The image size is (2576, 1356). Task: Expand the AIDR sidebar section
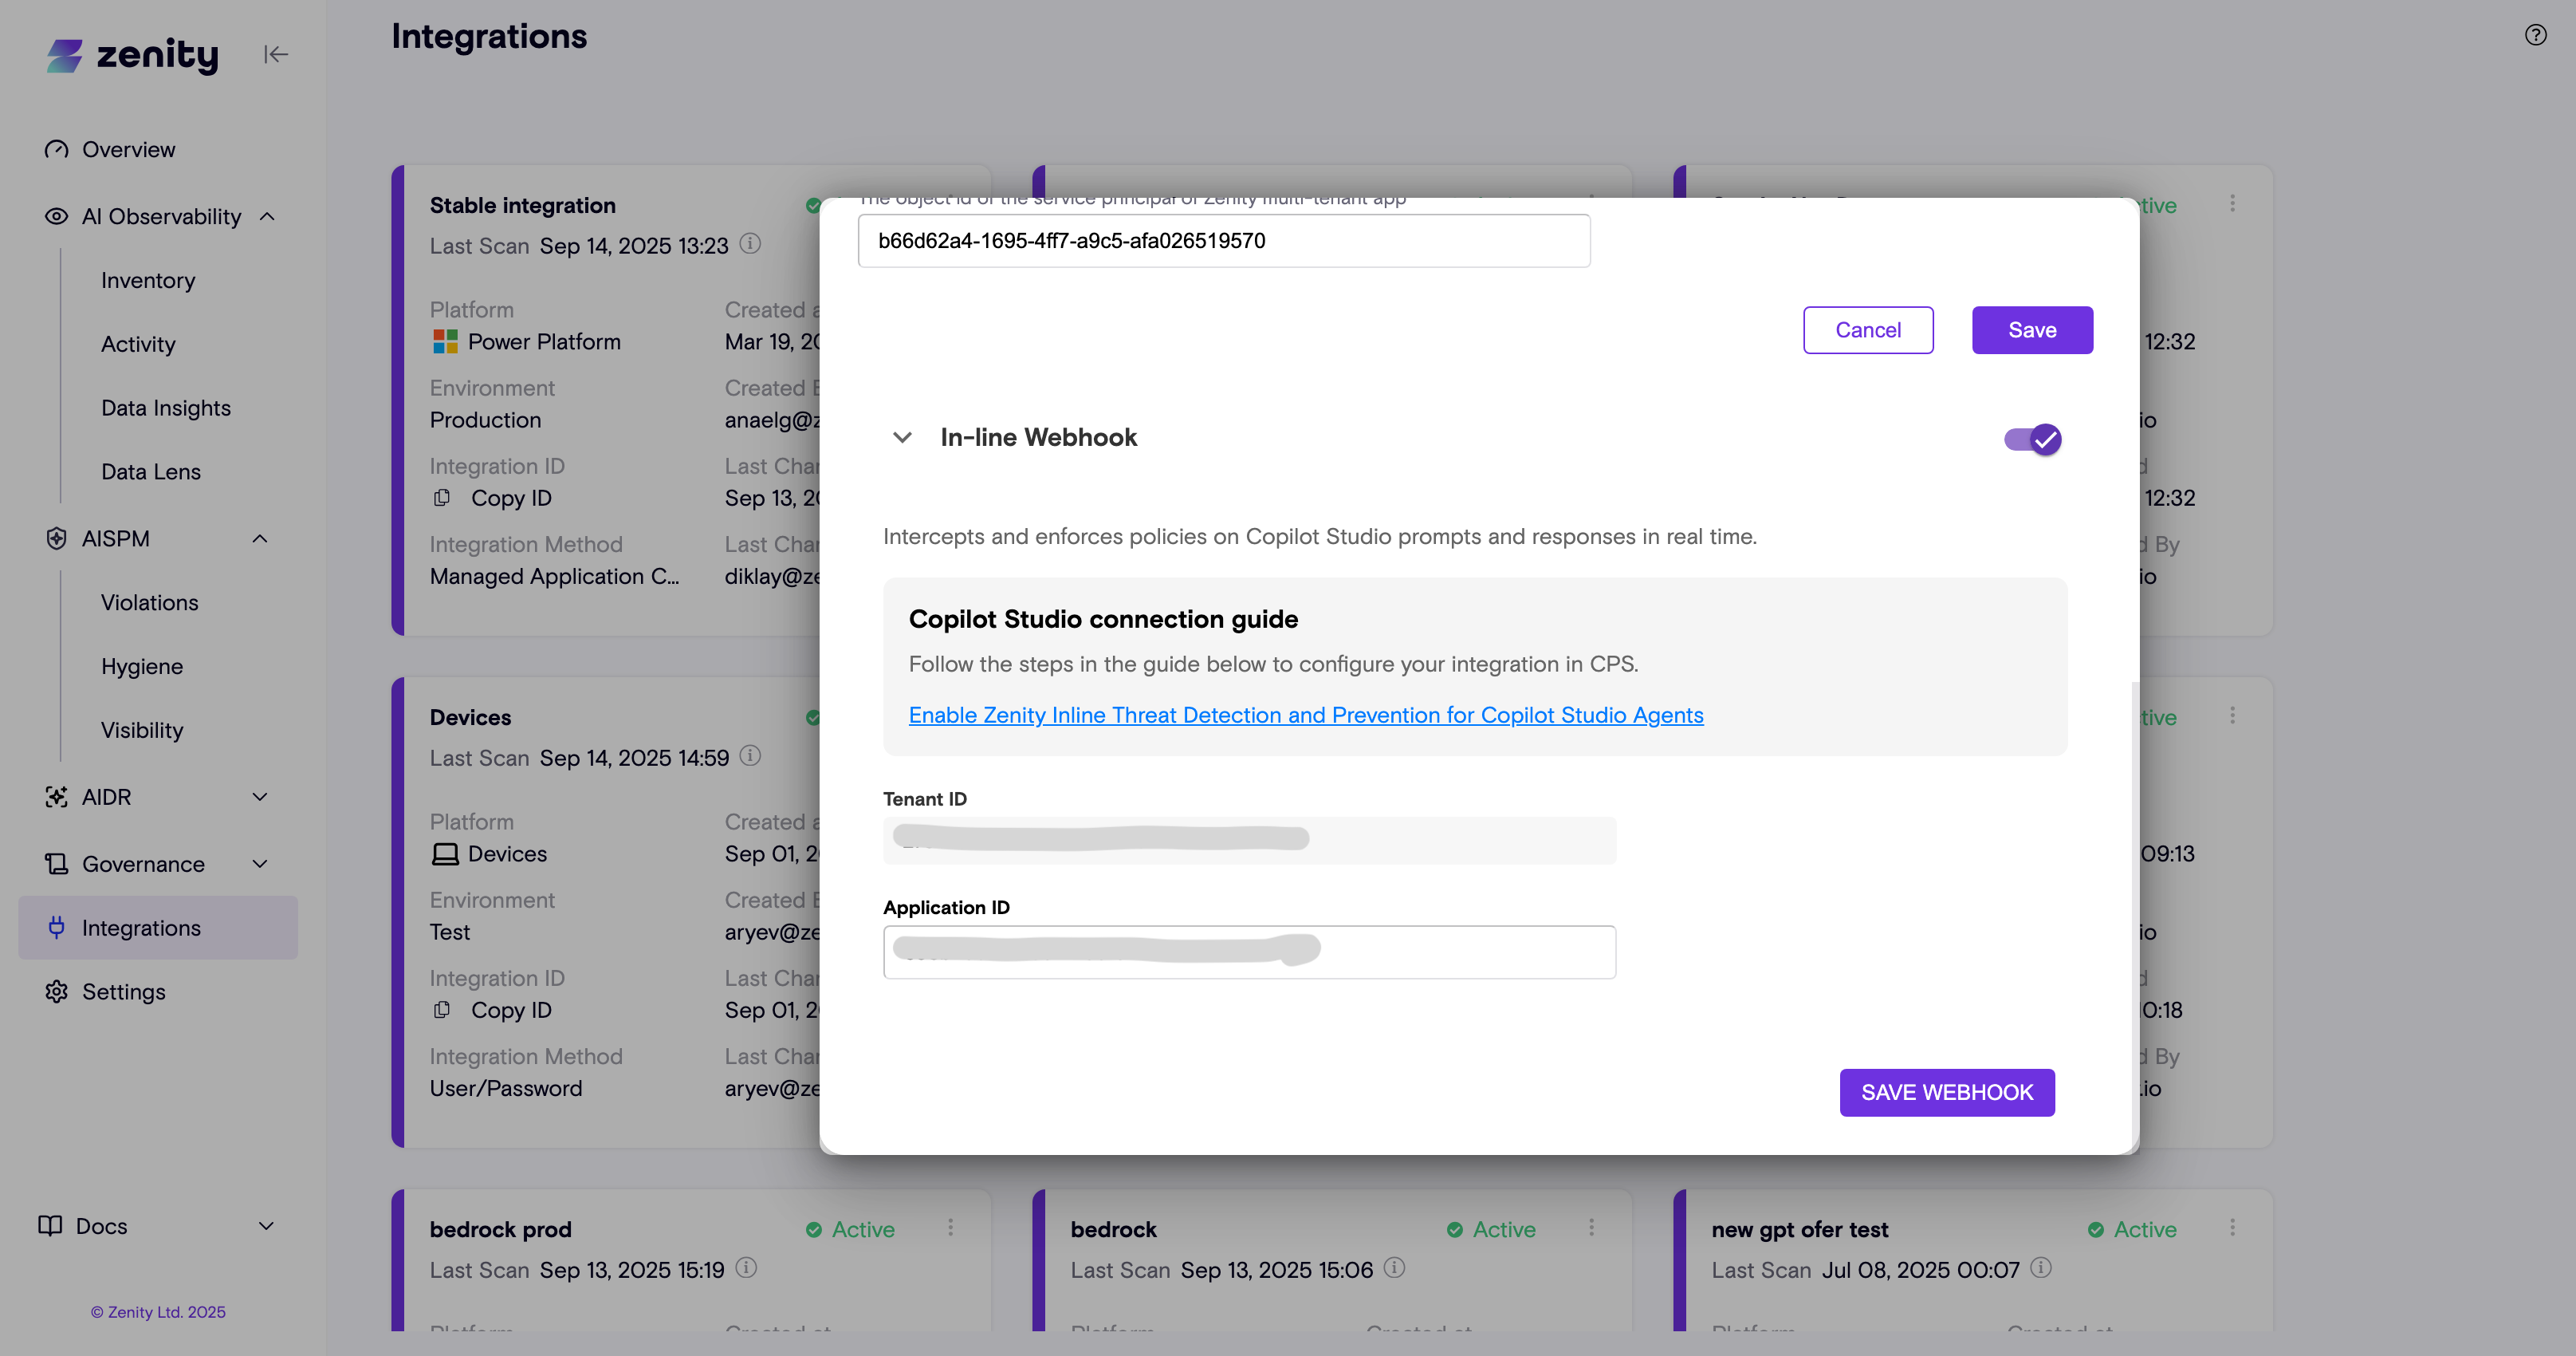click(260, 797)
